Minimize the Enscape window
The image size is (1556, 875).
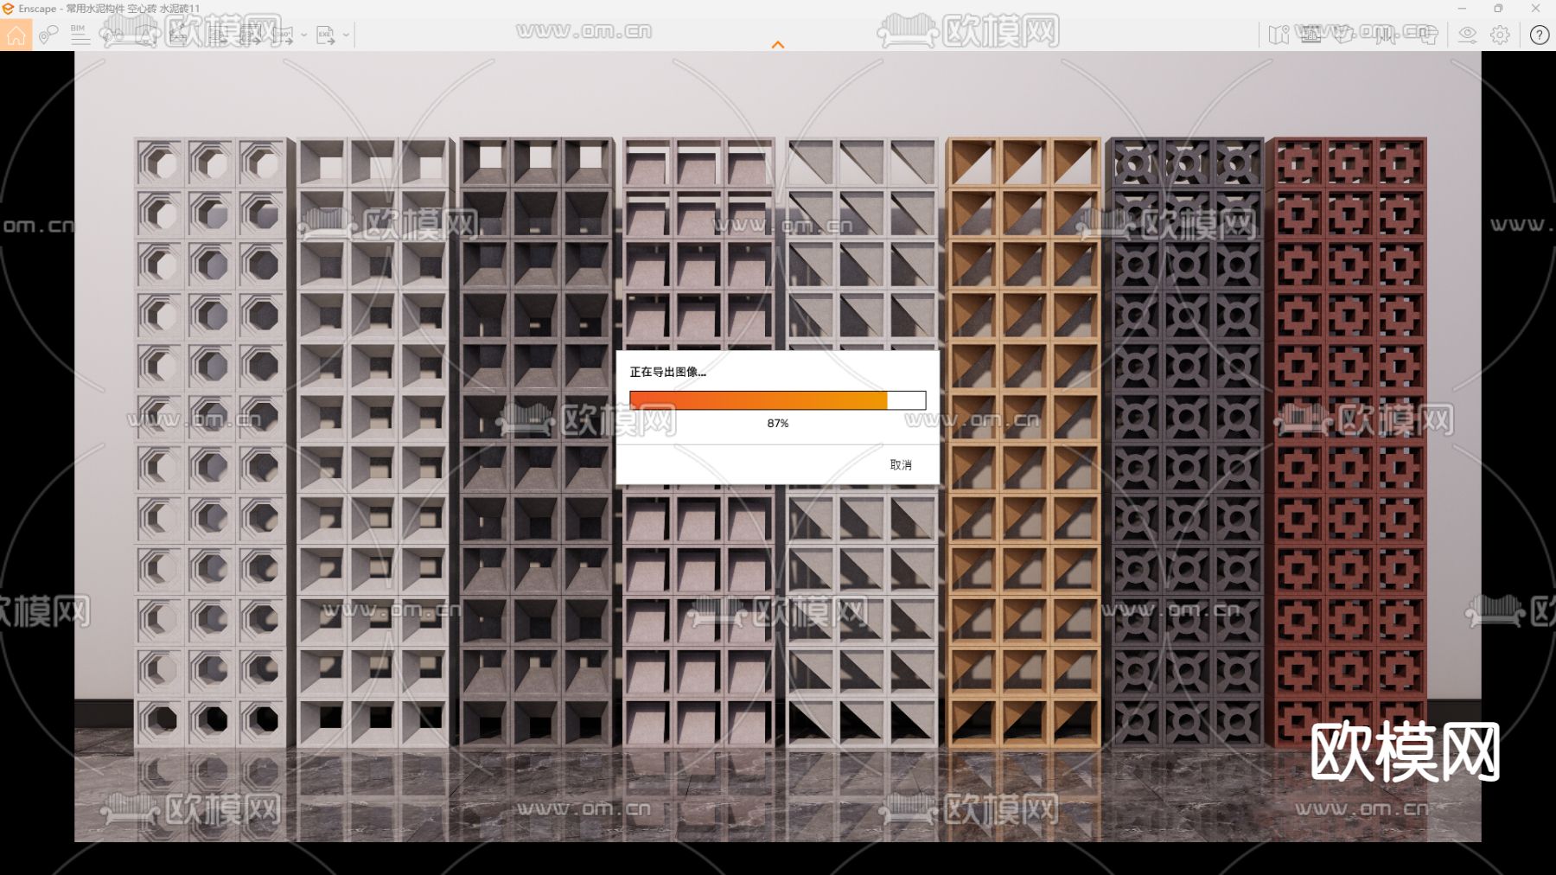point(1462,9)
